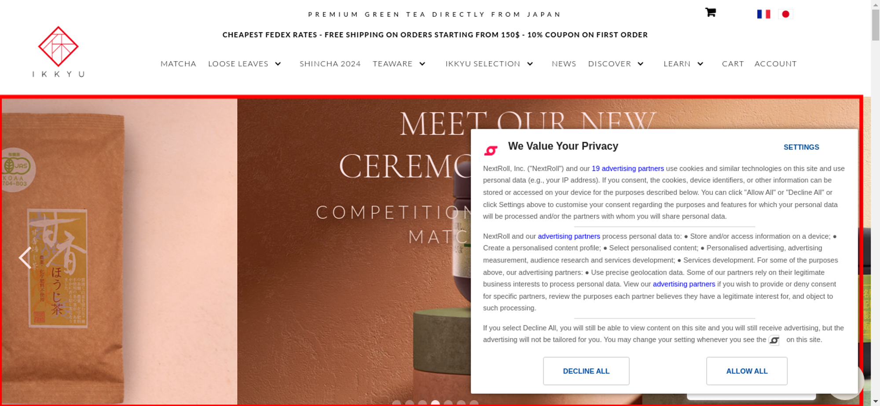
Task: Switch language via the French flag
Action: (763, 14)
